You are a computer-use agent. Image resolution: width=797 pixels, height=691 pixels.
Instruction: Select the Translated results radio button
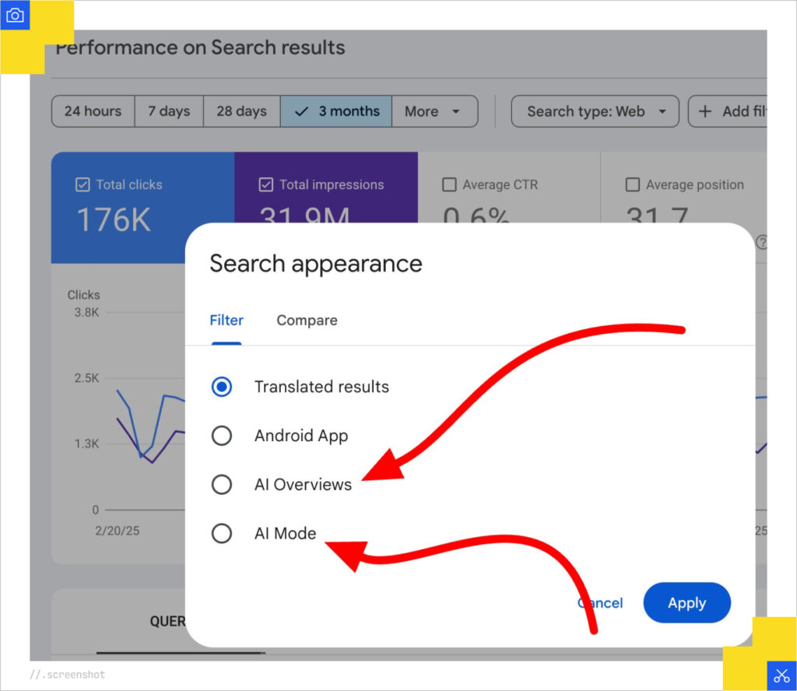click(x=222, y=387)
